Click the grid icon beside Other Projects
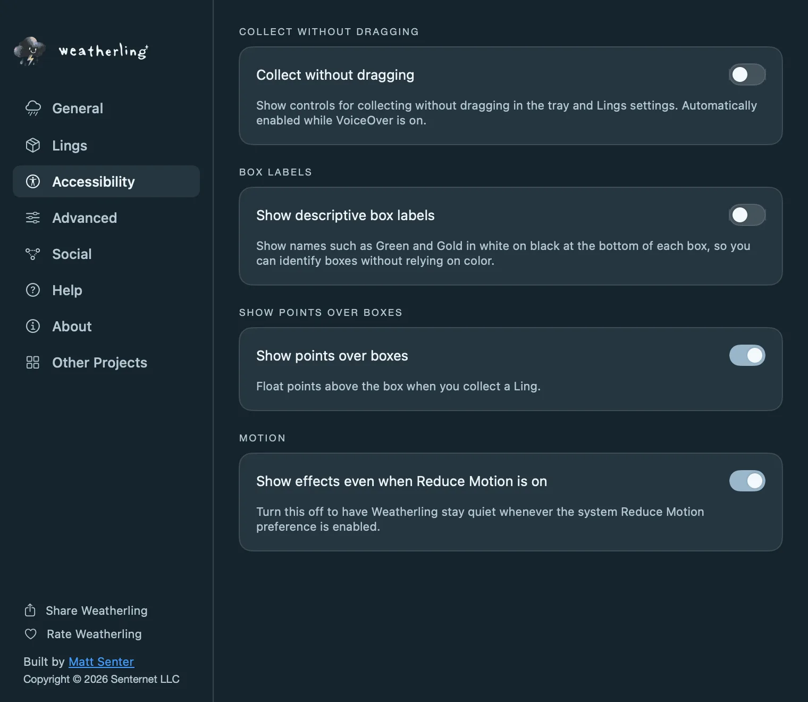This screenshot has height=702, width=808. 33,362
